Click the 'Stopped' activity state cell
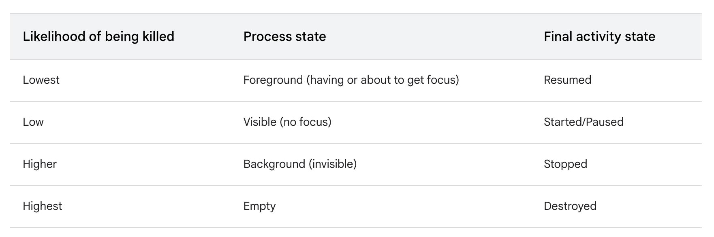This screenshot has height=237, width=714. click(x=565, y=164)
